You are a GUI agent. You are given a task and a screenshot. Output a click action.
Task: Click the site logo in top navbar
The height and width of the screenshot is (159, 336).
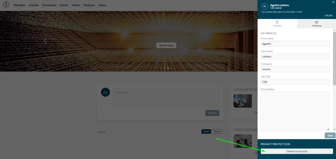click(6, 5)
